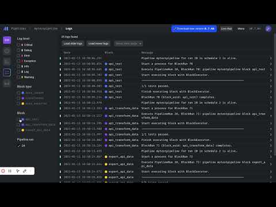Click the 'Pipeline run' filter heading

pos(25,140)
